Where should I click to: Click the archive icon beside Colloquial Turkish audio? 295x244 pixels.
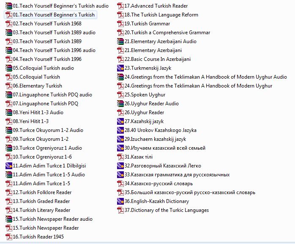point(8,68)
